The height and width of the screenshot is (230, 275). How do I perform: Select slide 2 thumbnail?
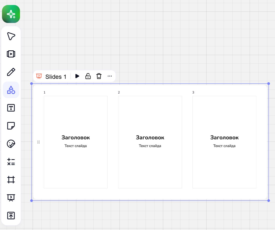(150, 142)
